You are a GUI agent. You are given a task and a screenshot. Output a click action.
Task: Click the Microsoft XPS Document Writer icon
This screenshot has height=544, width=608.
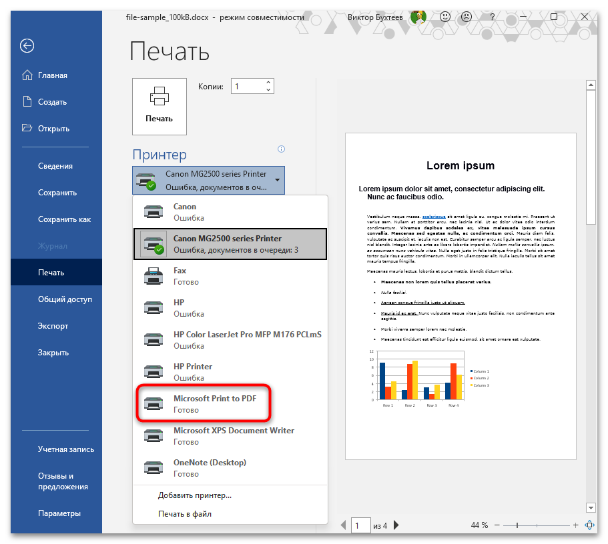tap(154, 436)
